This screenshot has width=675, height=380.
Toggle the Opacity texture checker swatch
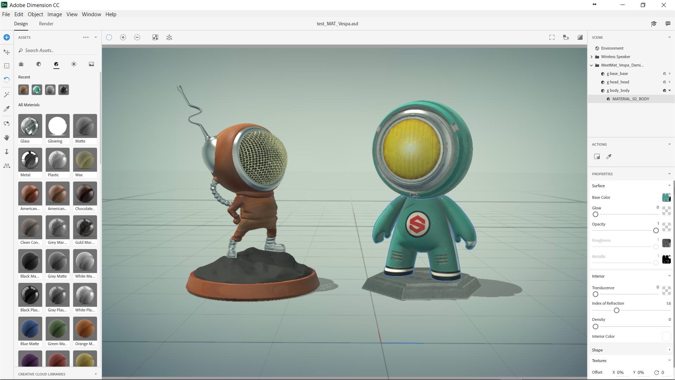pyautogui.click(x=666, y=227)
